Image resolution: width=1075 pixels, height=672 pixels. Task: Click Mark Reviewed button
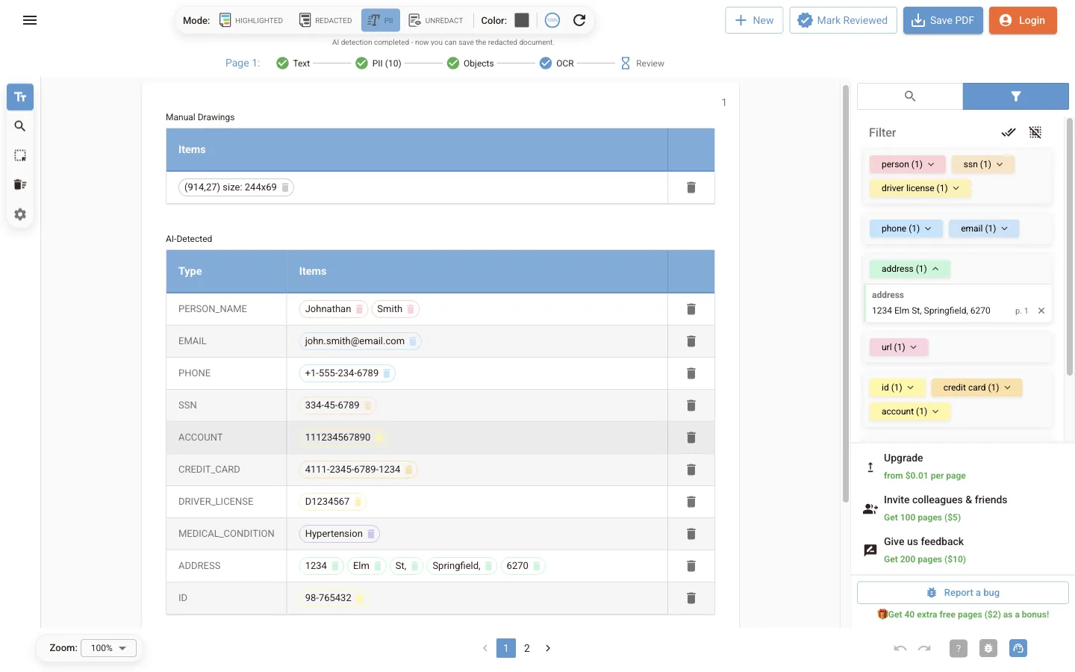(843, 20)
